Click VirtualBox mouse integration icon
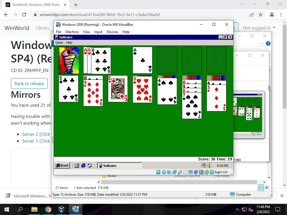Screen dimensions: 287x215 pyautogui.click(x=207, y=172)
